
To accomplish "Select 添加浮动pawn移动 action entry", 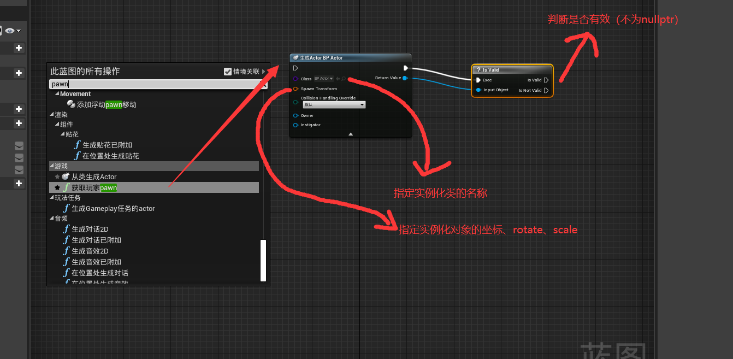I will click(107, 104).
